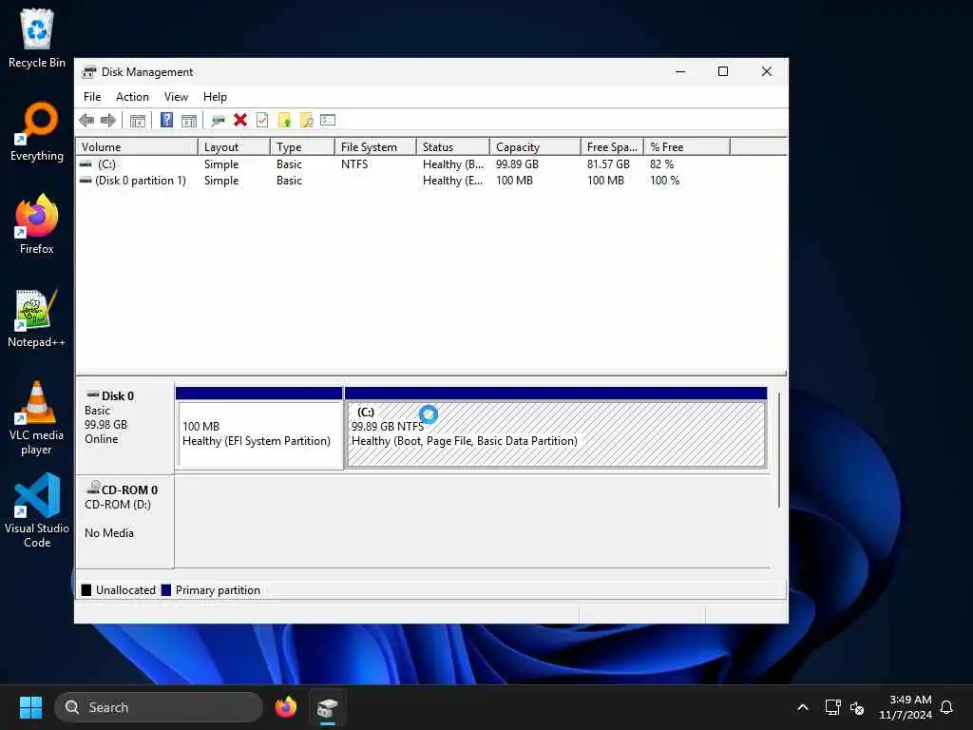Click the 100 % free cell

click(664, 181)
